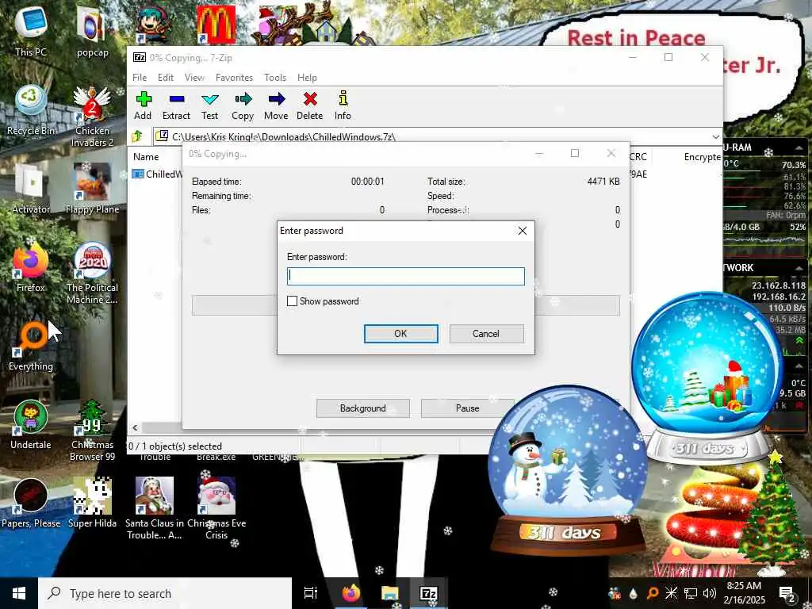Select the ChilledW file row
812x609 pixels.
157,174
